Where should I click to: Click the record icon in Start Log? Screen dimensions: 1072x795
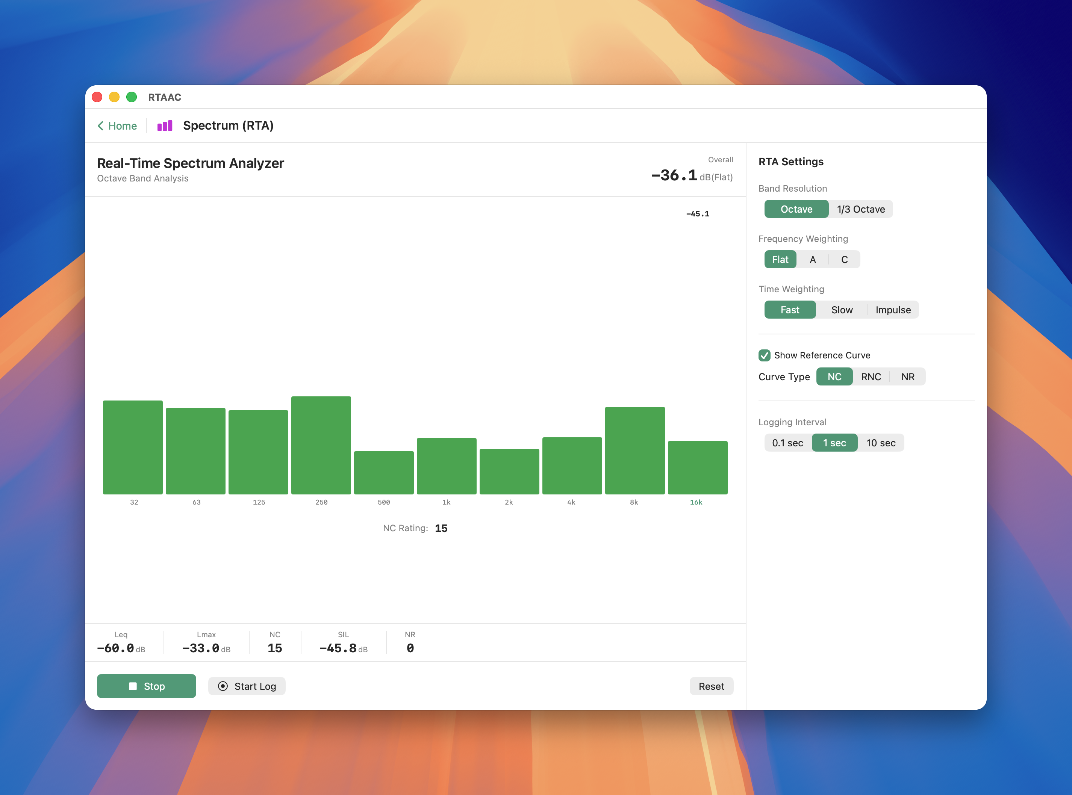[223, 686]
